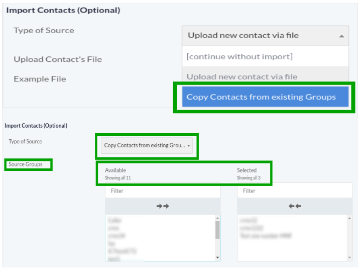This screenshot has width=361, height=271.
Task: Click the remove-all double left arrow icon
Action: (295, 206)
